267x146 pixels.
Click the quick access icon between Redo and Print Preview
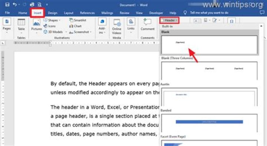[x=32, y=4]
